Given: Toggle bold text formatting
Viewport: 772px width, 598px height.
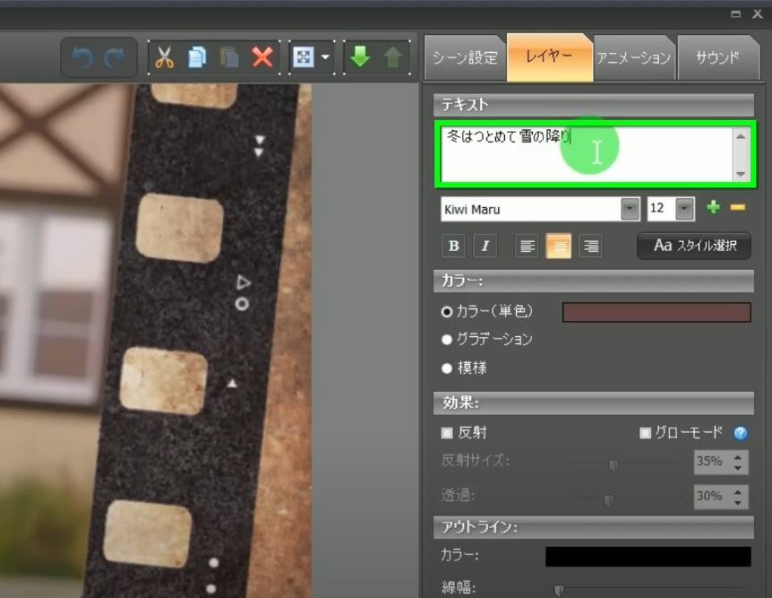Looking at the screenshot, I should (x=454, y=247).
